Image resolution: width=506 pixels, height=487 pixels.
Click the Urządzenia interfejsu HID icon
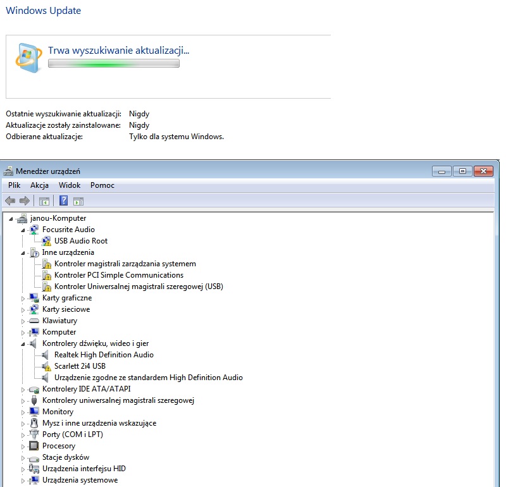34,469
